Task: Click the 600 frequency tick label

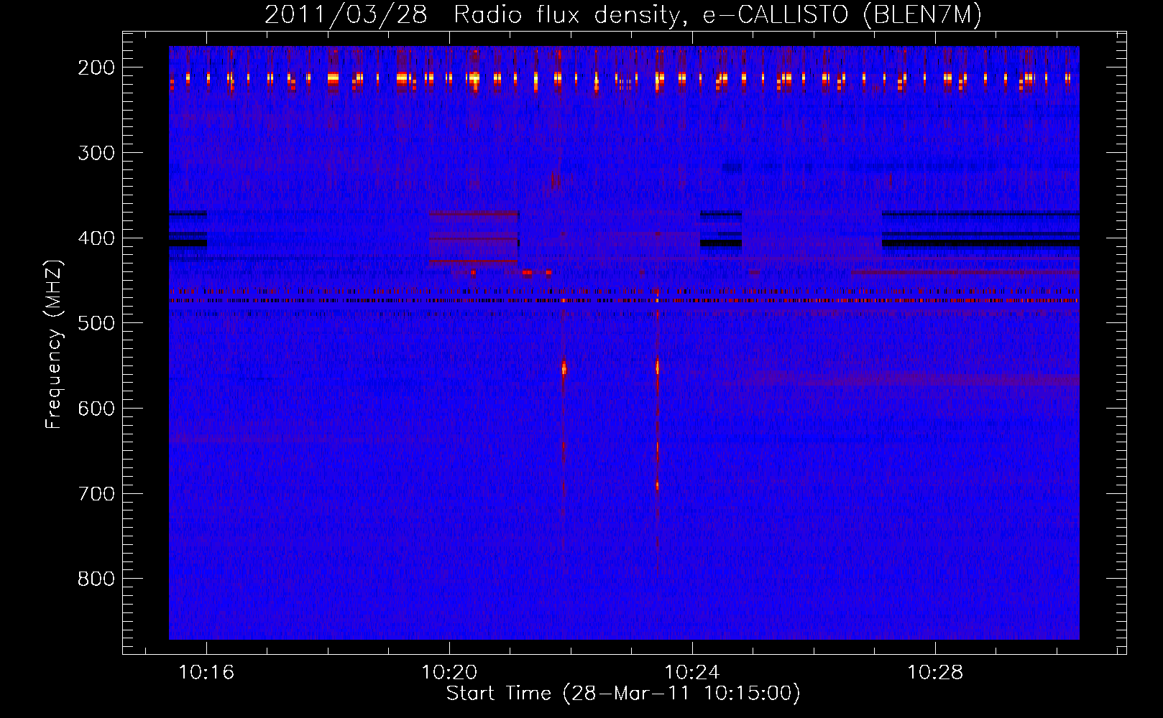Action: 96,409
